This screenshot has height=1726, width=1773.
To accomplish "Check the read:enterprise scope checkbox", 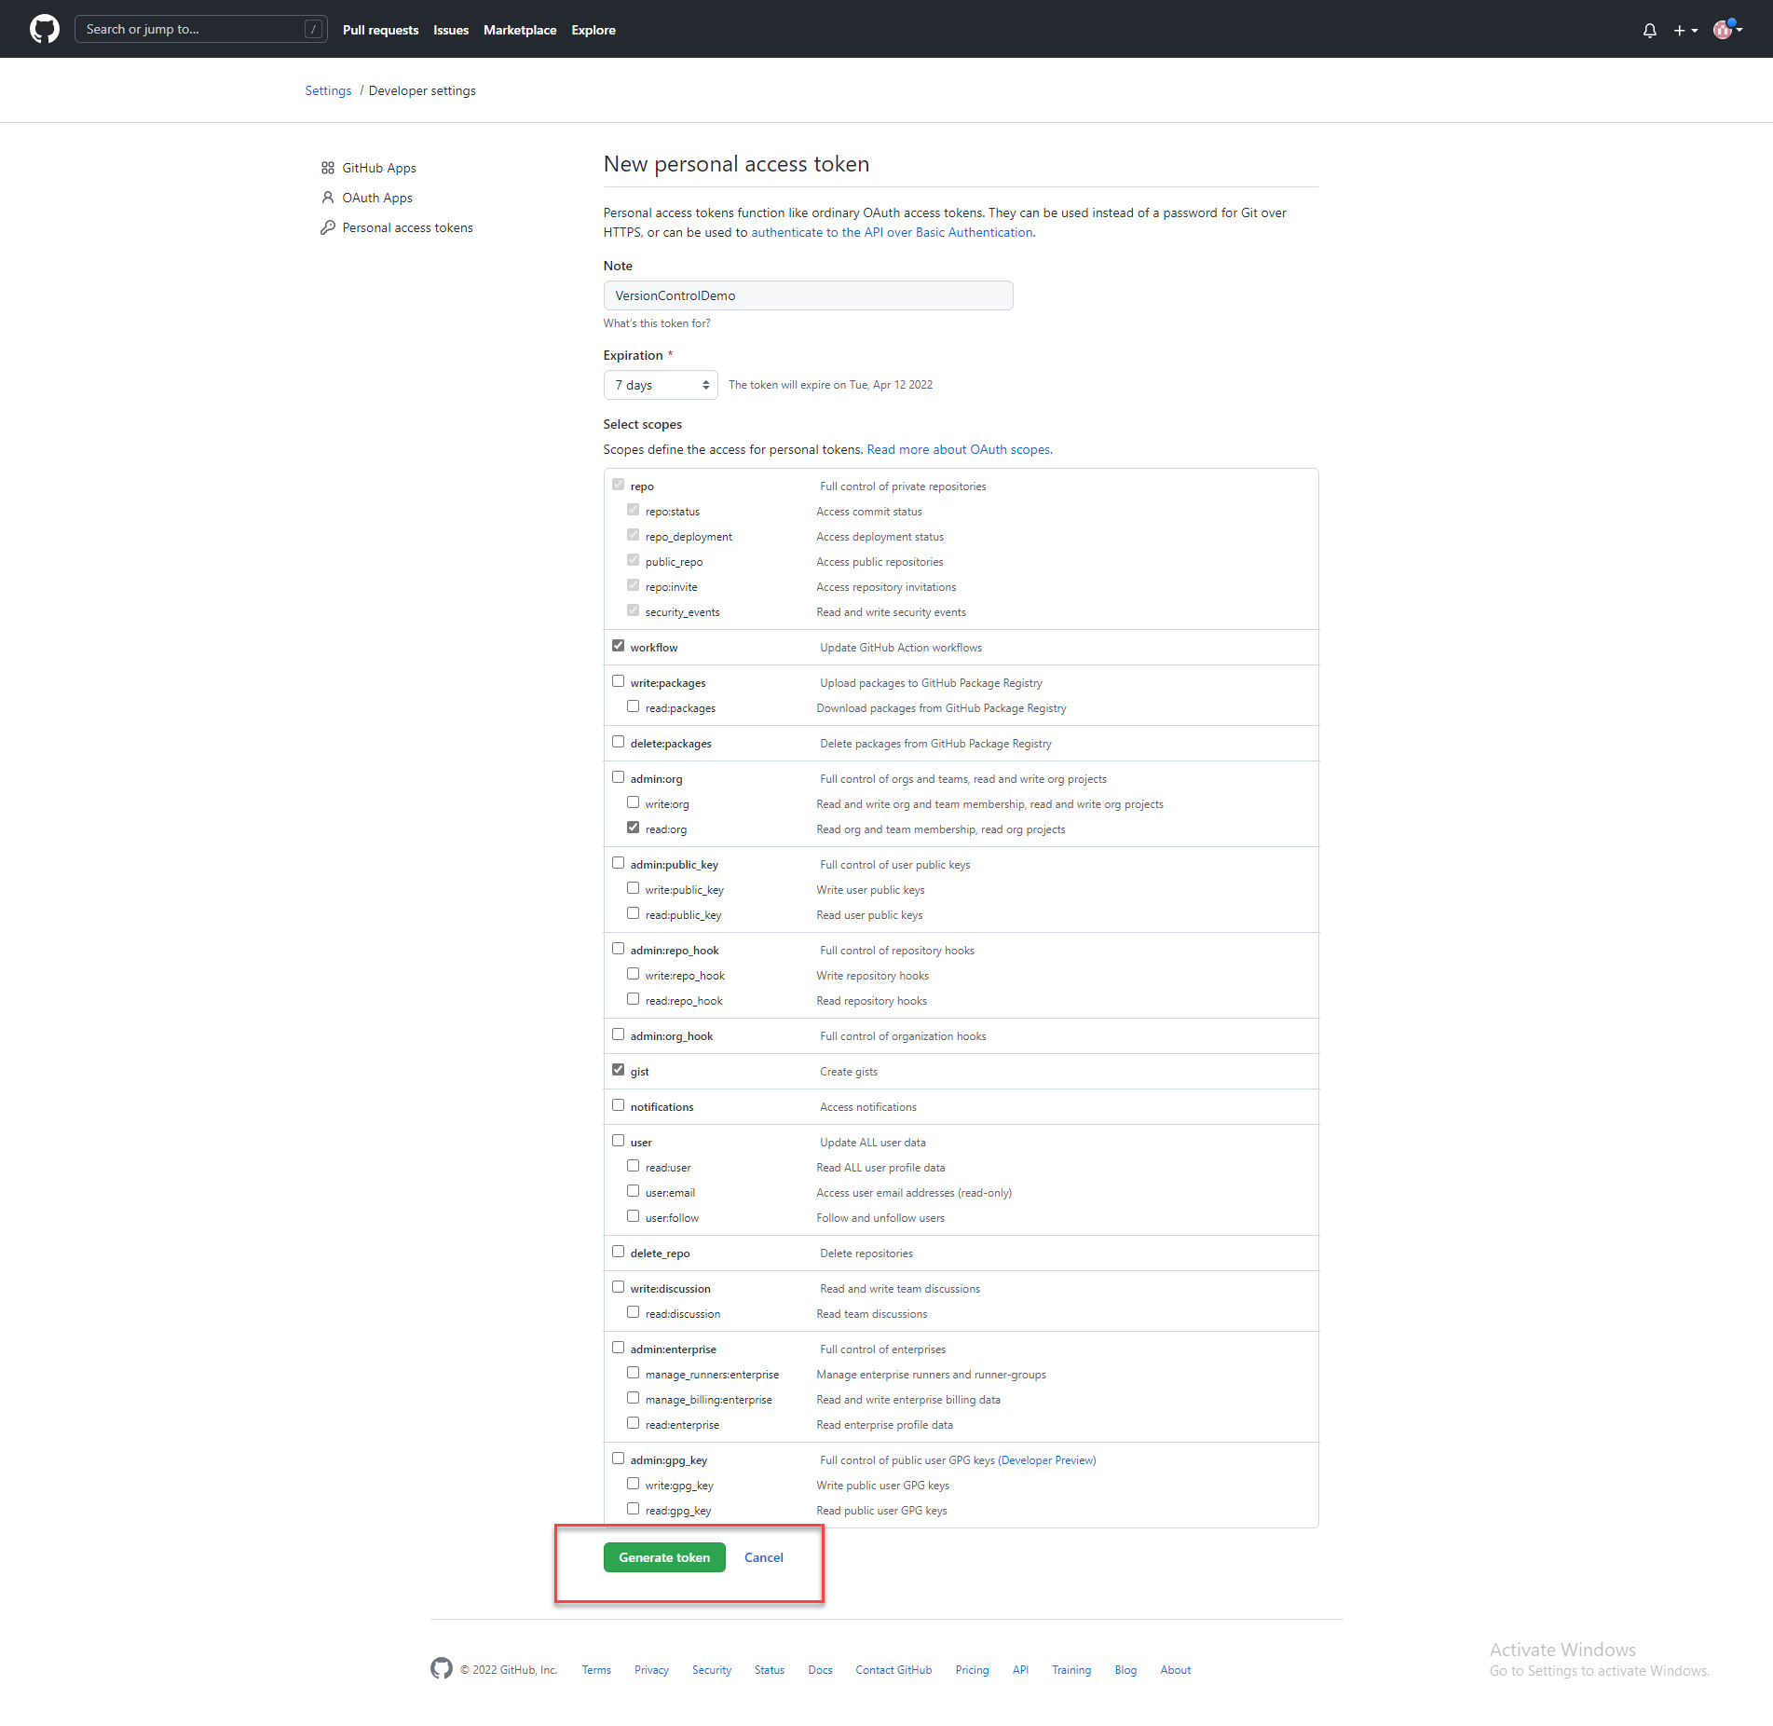I will (633, 1423).
